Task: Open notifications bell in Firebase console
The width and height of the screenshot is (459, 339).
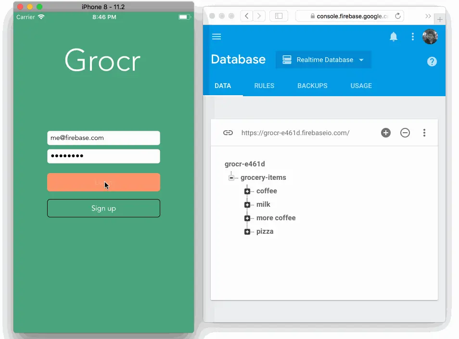Action: [394, 37]
